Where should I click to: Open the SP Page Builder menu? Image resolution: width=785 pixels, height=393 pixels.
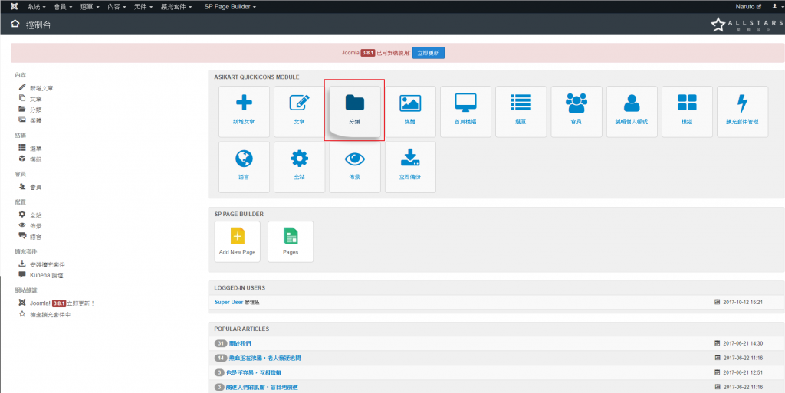(x=230, y=6)
